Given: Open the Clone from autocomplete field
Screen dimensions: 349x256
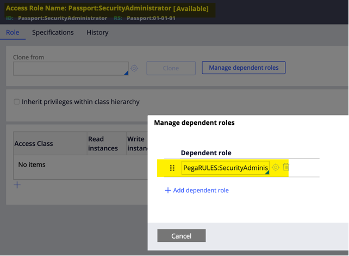Looking at the screenshot, I should click(x=71, y=69).
